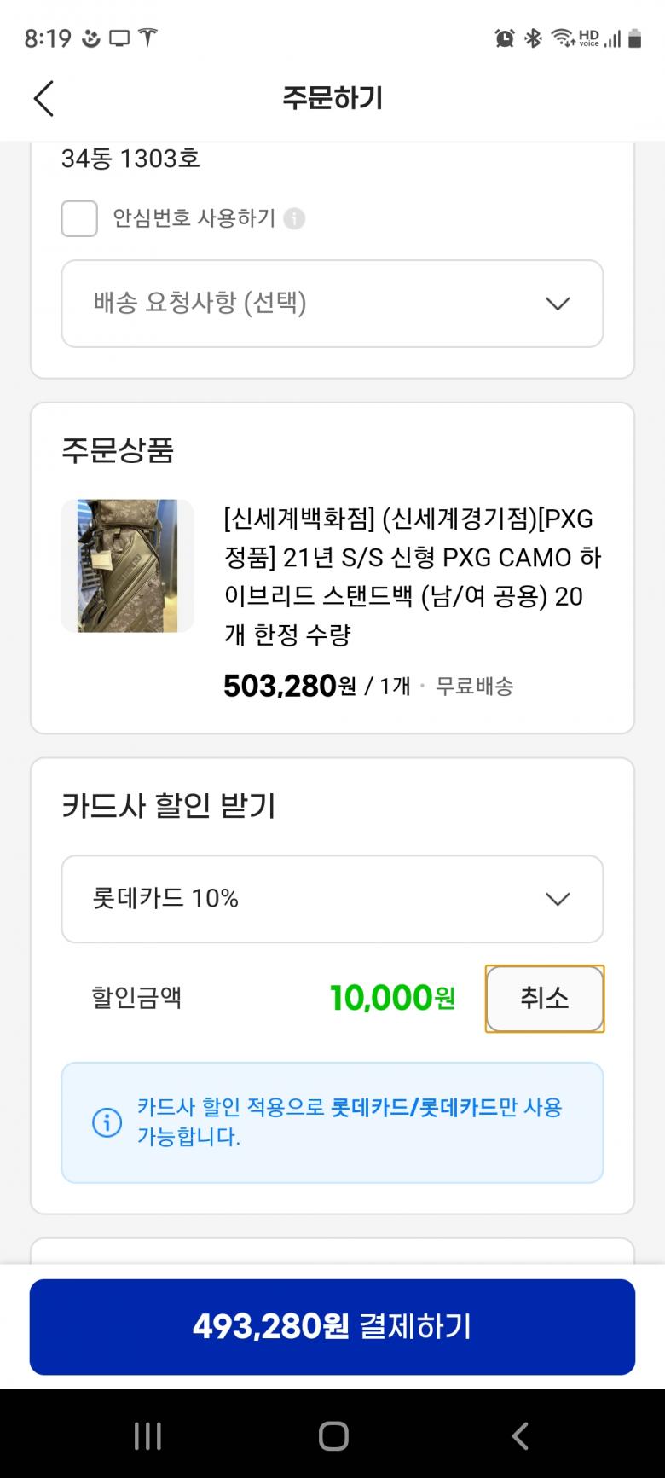Tap the back arrow in order header

tap(44, 99)
